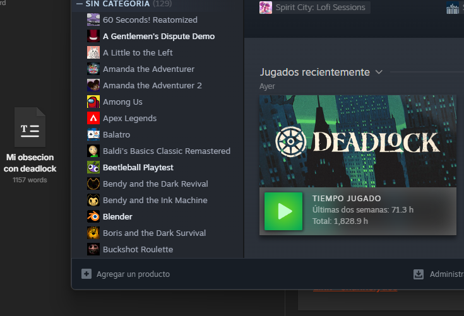Click the Beetleball Playtest icon
This screenshot has height=316, width=464.
coord(93,167)
